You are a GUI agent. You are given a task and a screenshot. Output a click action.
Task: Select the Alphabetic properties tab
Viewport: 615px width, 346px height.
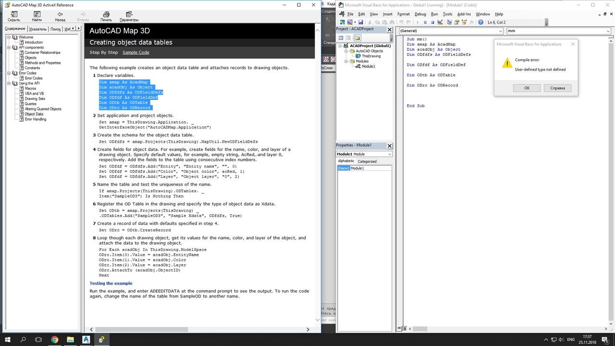point(346,161)
